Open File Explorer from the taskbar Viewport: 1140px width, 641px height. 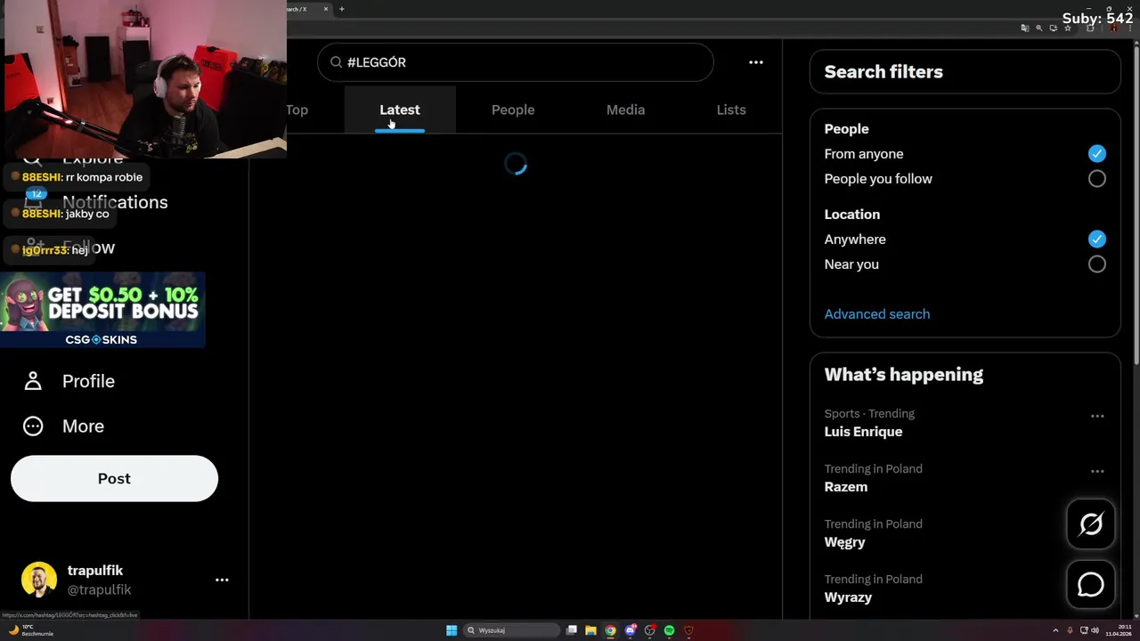590,630
